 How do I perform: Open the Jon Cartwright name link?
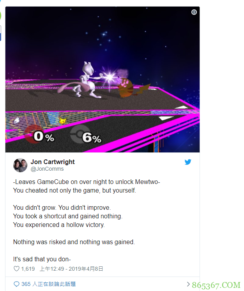coord(53,162)
